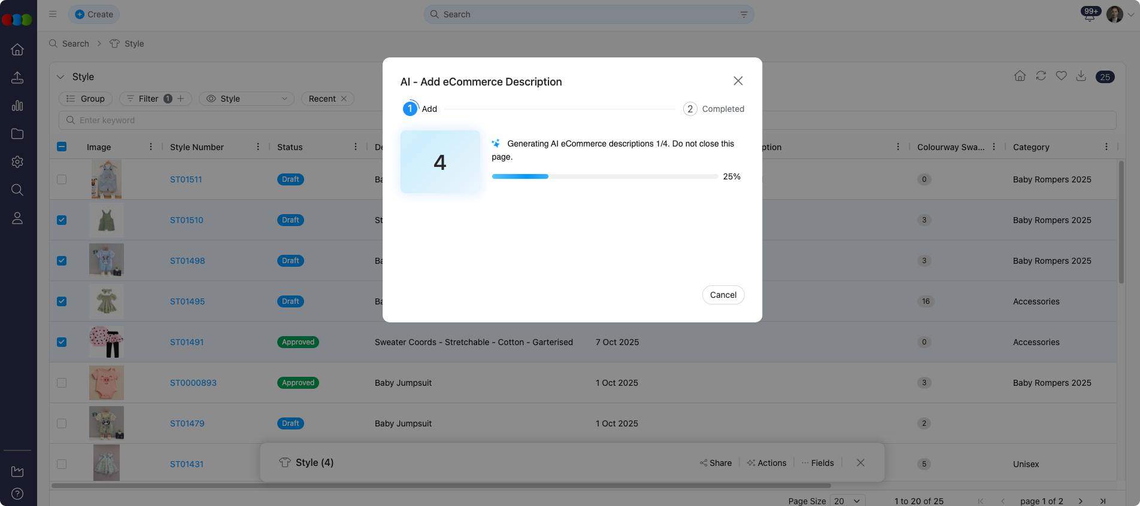Cancel the AI description generation
Image resolution: width=1140 pixels, height=506 pixels.
pyautogui.click(x=723, y=295)
